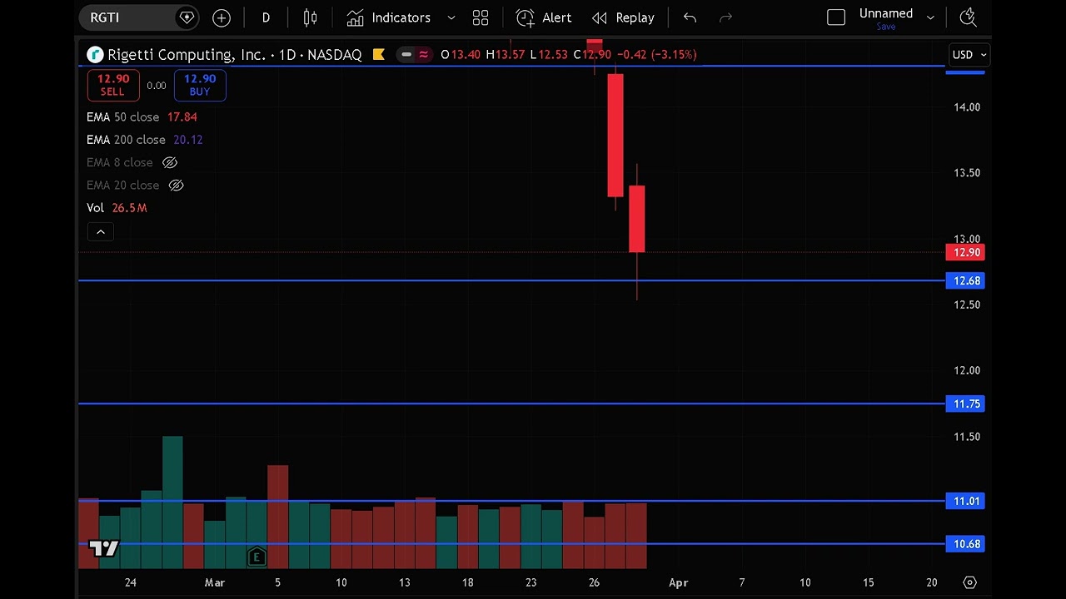Viewport: 1066px width, 599px height.
Task: Click the yellow flag icon
Action: [x=379, y=55]
